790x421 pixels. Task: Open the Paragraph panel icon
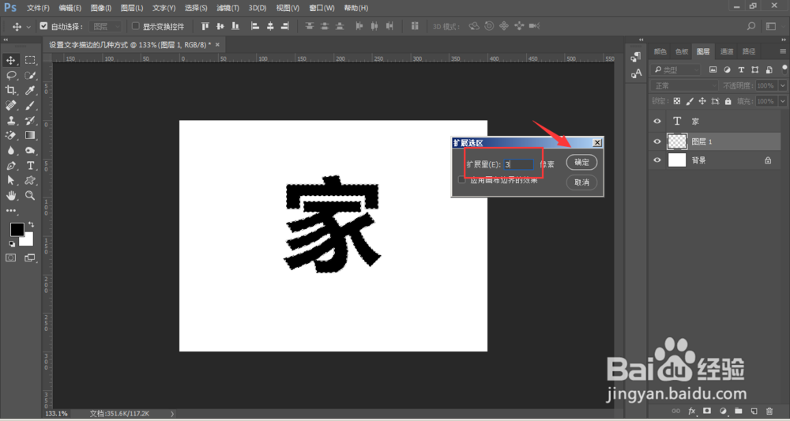[636, 57]
